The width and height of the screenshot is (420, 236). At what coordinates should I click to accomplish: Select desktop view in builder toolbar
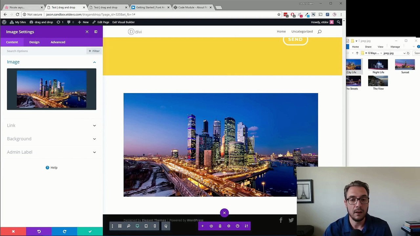tap(137, 226)
